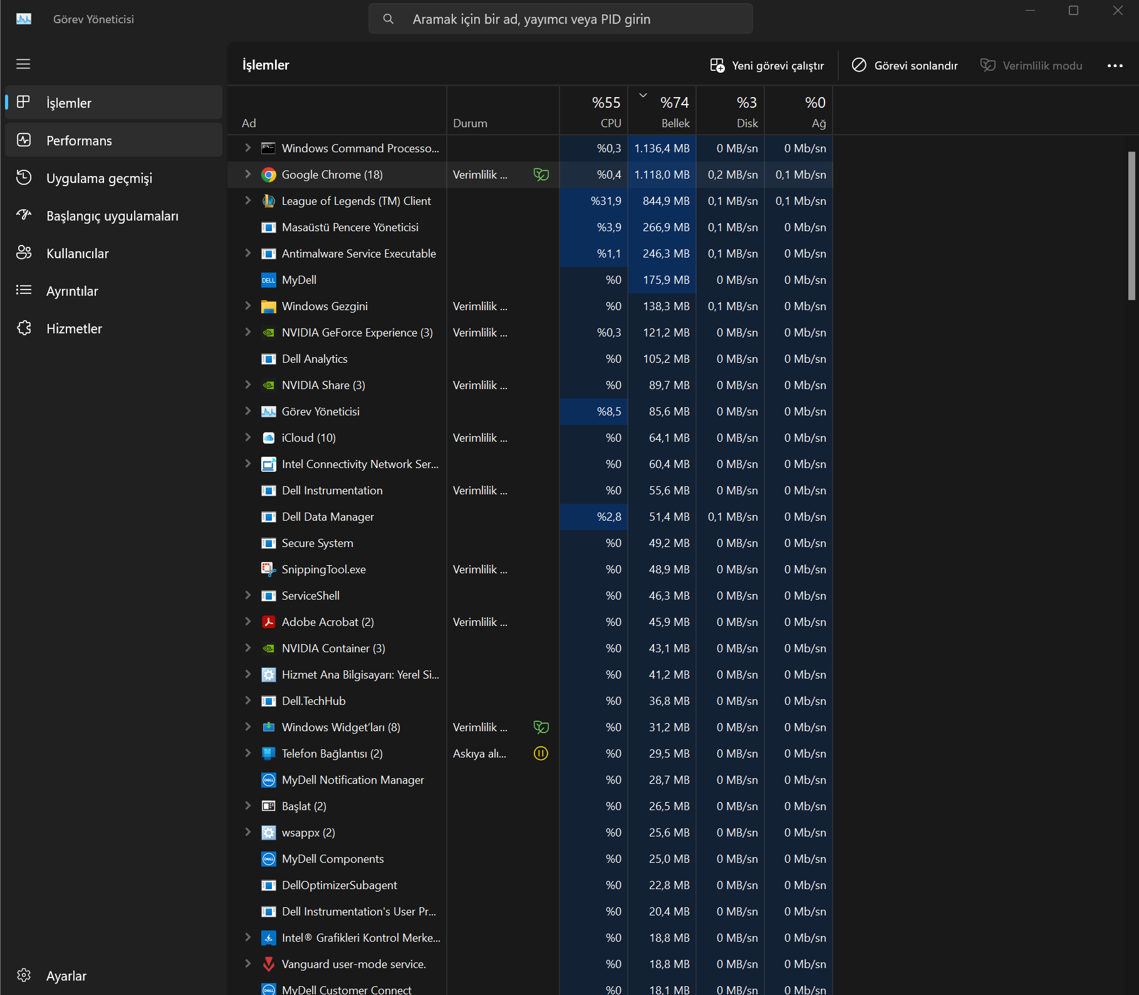Expand the Adobe Acrobat (2) group
Viewport: 1139px width, 995px height.
coord(248,622)
